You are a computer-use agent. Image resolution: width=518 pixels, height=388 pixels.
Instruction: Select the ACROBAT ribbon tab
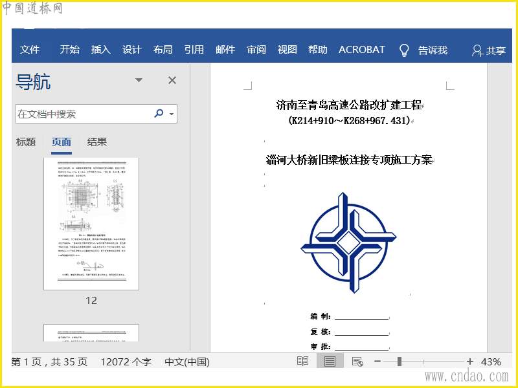point(362,50)
